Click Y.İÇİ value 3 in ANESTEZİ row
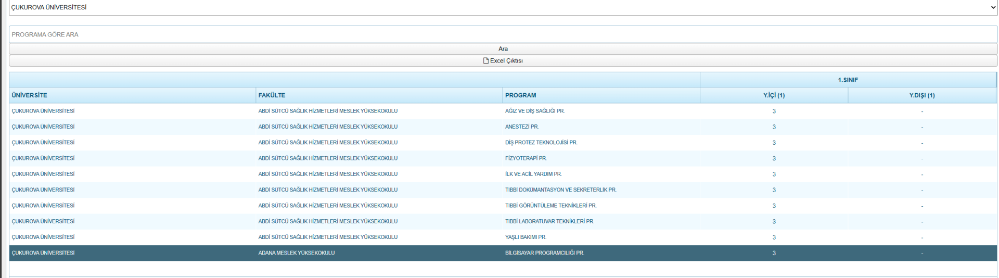The height and width of the screenshot is (278, 999). (774, 127)
